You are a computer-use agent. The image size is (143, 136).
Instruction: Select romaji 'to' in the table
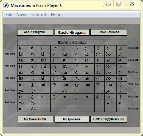tap(108, 66)
